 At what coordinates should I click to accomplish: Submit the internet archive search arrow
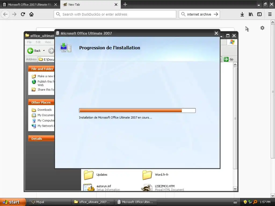[216, 14]
